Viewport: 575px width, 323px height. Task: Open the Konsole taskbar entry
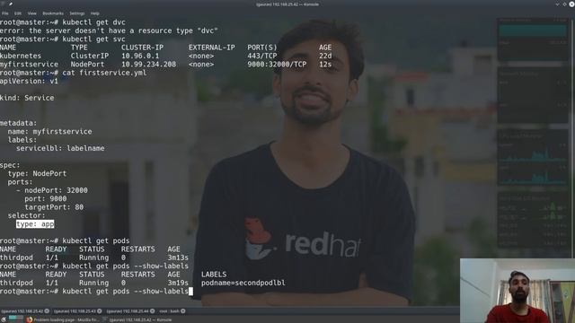137,319
